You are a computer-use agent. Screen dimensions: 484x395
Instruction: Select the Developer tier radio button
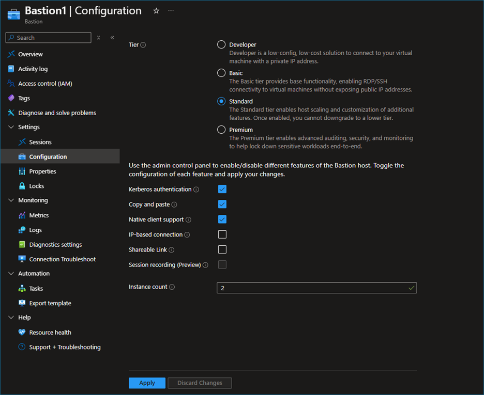pyautogui.click(x=221, y=45)
